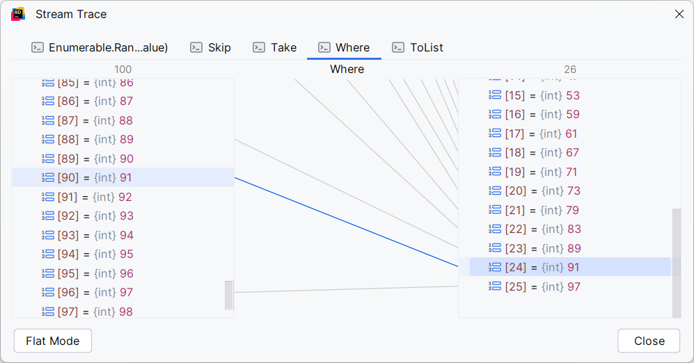Viewport: 694px width, 363px height.
Task: Click the console icon on the Skip tab
Action: pos(196,47)
